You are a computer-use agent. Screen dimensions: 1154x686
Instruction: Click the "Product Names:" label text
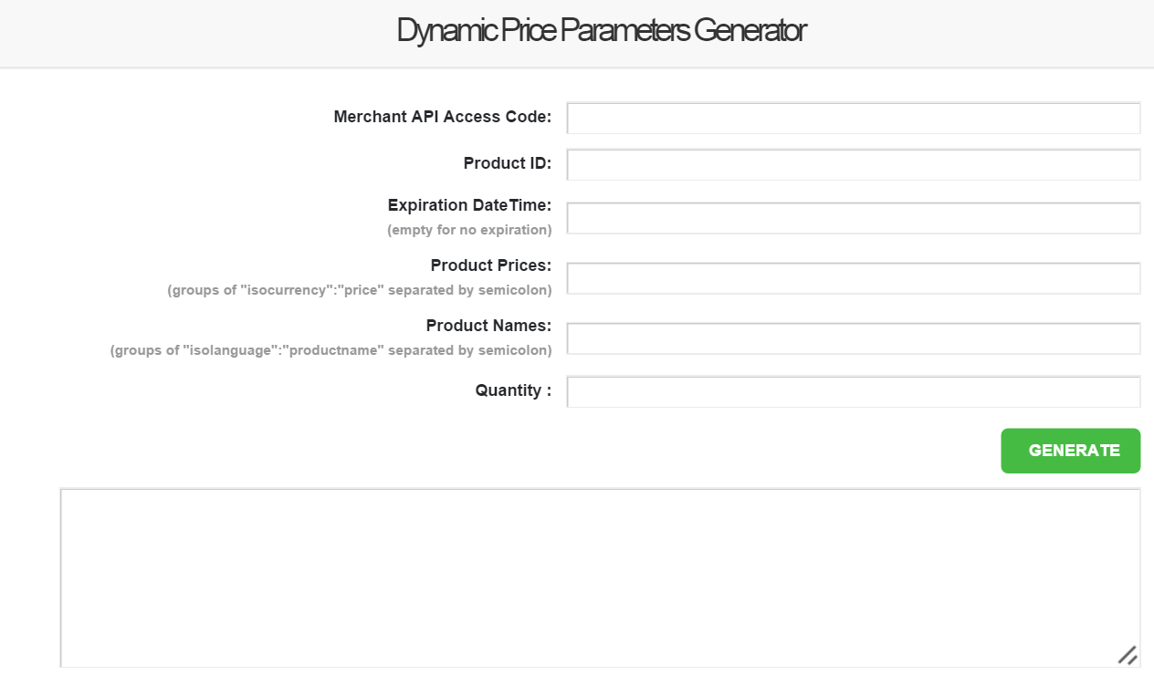(x=488, y=326)
